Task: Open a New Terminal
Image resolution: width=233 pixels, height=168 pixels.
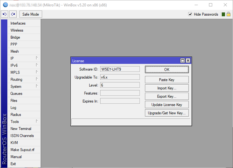Action: pyautogui.click(x=24, y=129)
